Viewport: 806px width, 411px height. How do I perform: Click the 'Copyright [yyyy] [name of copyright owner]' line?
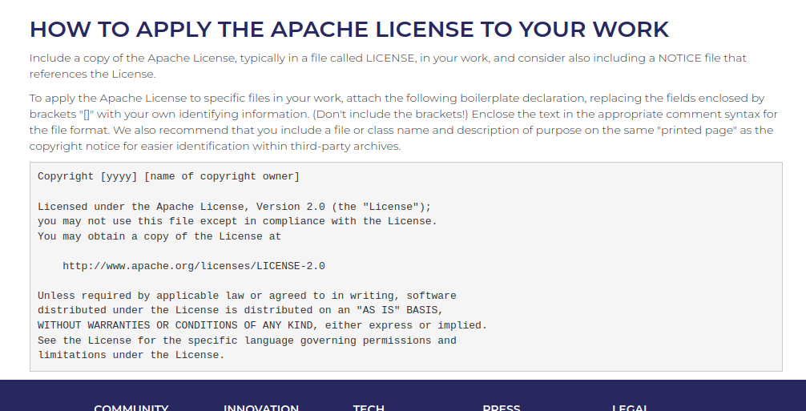click(168, 177)
